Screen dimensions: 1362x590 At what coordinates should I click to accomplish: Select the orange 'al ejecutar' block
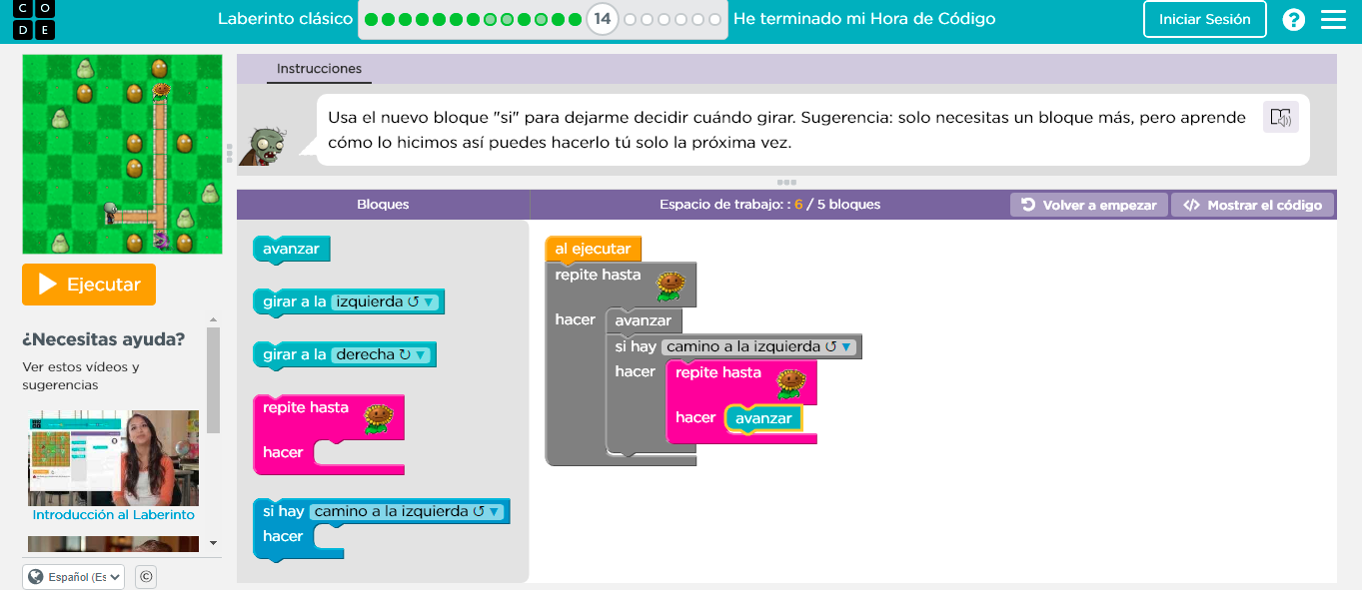tap(593, 248)
